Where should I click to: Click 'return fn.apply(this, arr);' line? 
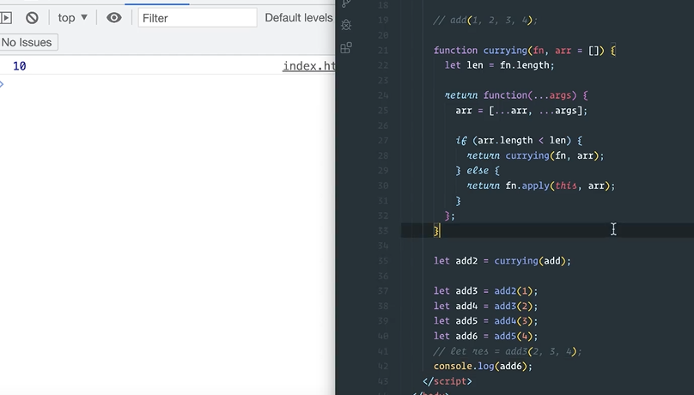tap(541, 185)
